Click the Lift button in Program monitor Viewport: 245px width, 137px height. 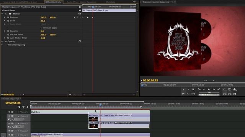tap(225, 94)
